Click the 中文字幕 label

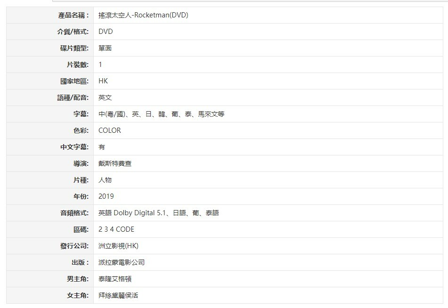pos(74,147)
